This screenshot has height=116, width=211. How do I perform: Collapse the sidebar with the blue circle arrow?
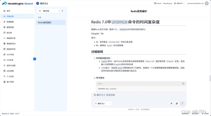tap(34, 59)
